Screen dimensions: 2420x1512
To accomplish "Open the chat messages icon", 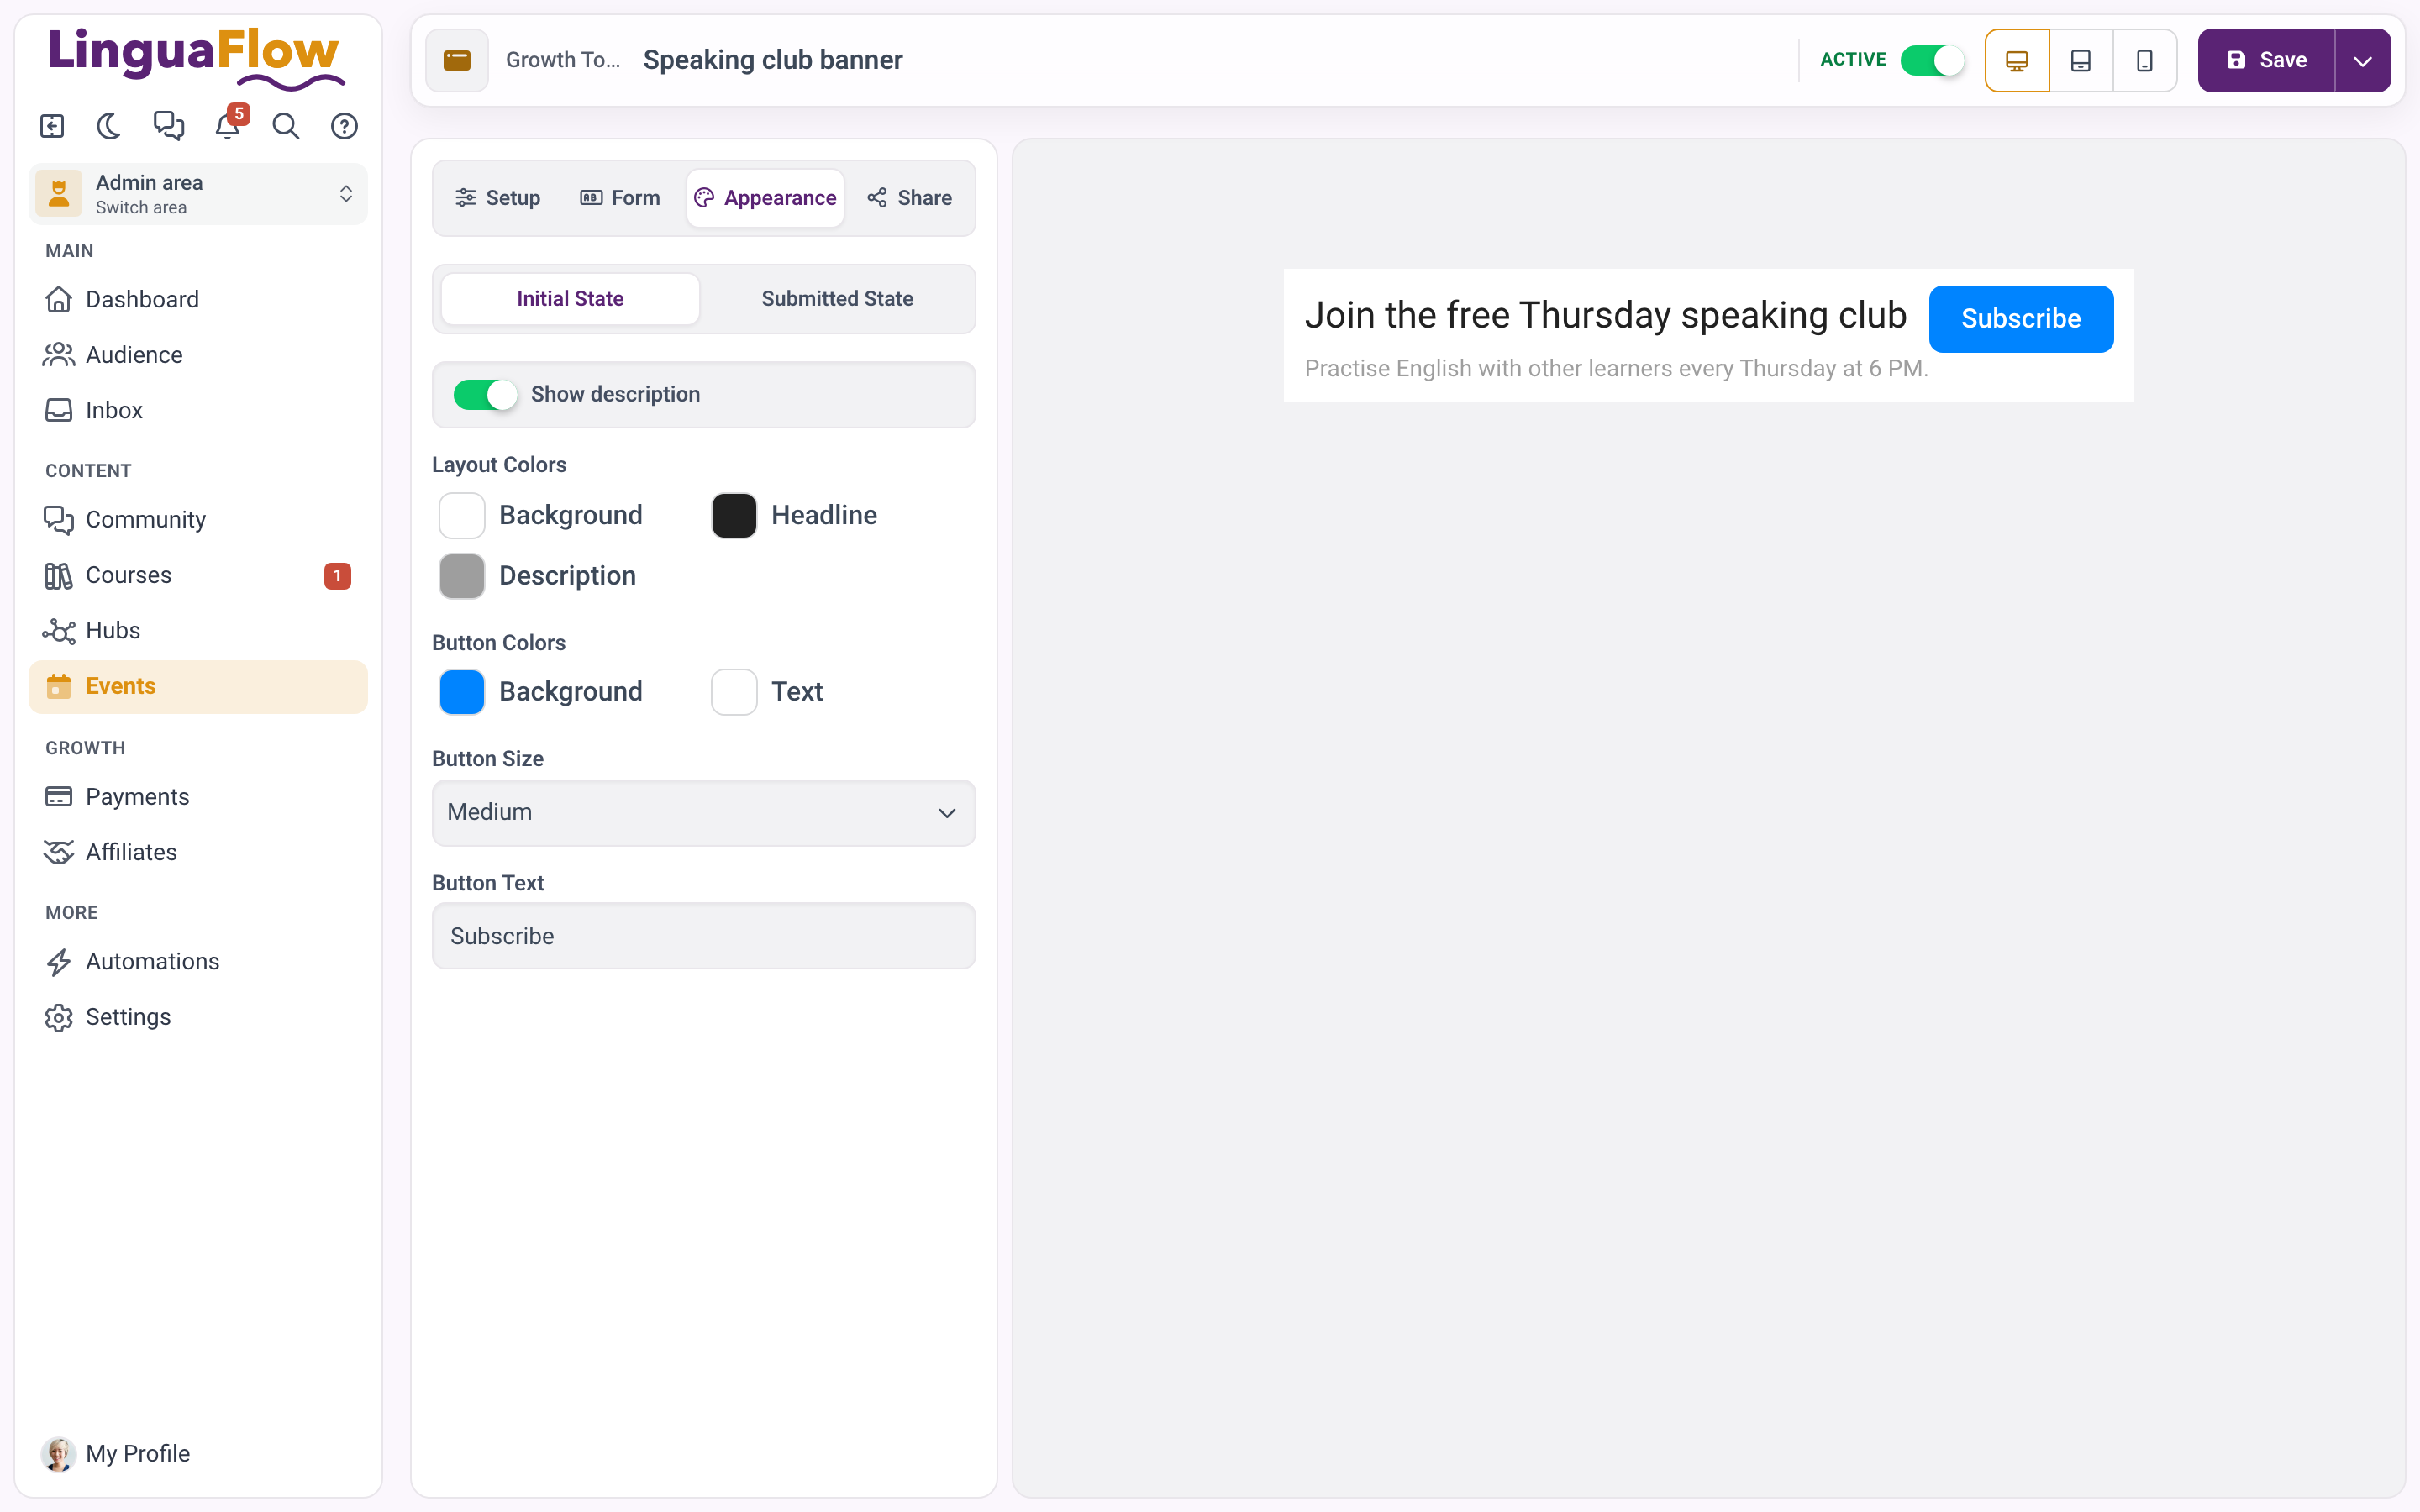I will [168, 126].
